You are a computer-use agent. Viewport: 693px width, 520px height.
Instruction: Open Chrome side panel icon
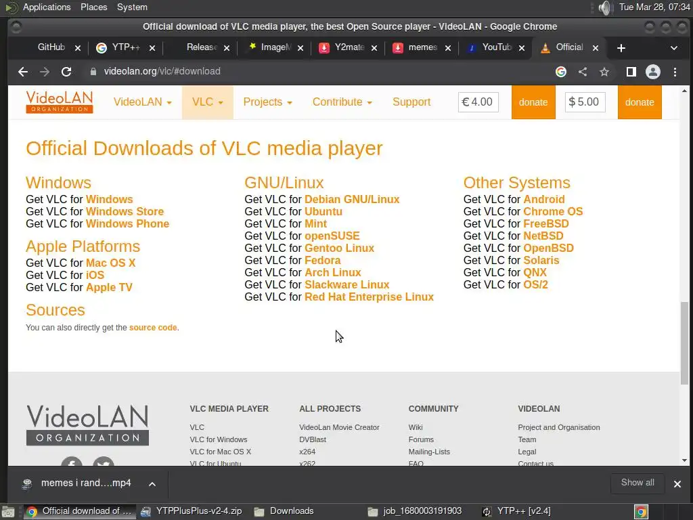coord(631,72)
